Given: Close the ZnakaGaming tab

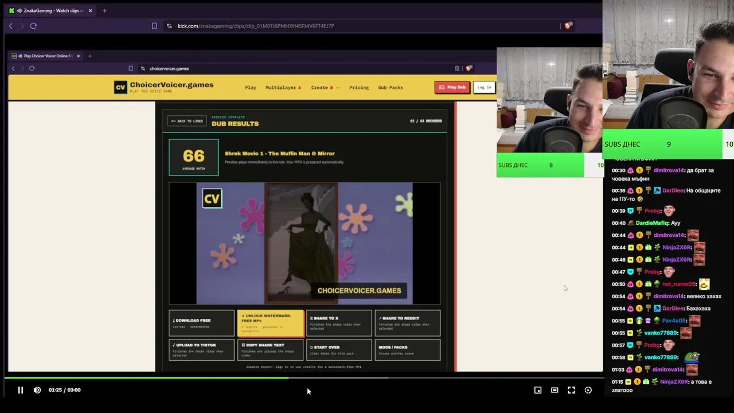Looking at the screenshot, I should (90, 10).
